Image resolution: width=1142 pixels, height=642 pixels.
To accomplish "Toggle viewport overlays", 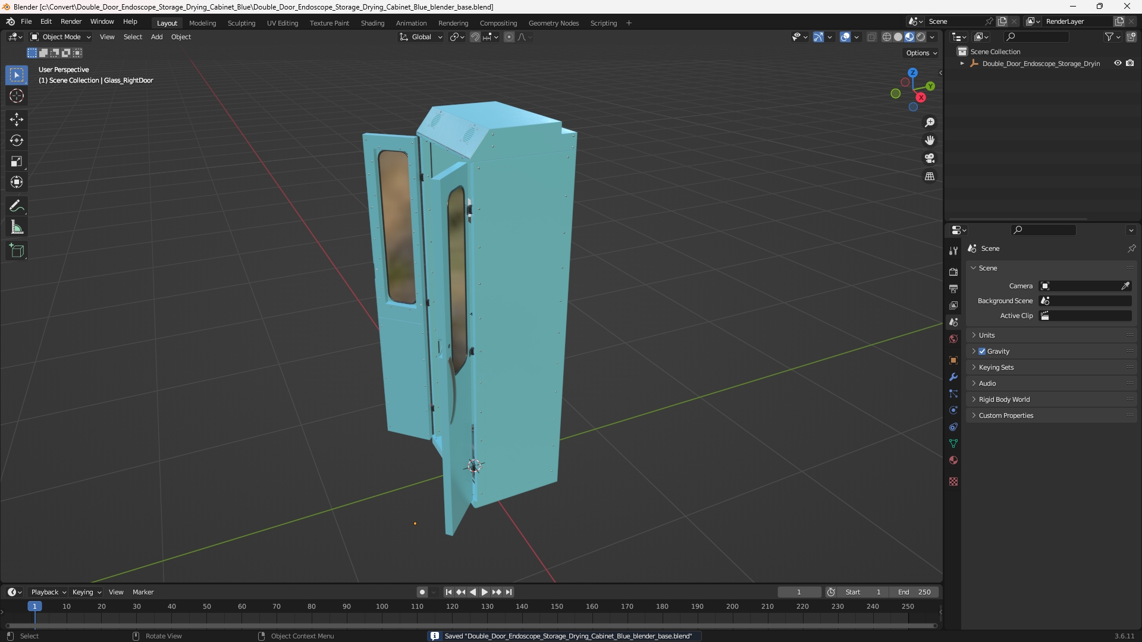I will pos(845,37).
